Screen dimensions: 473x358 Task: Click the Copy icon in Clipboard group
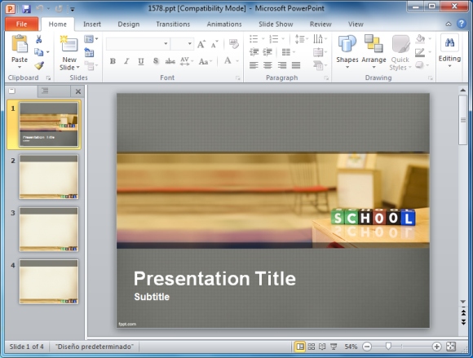(38, 52)
